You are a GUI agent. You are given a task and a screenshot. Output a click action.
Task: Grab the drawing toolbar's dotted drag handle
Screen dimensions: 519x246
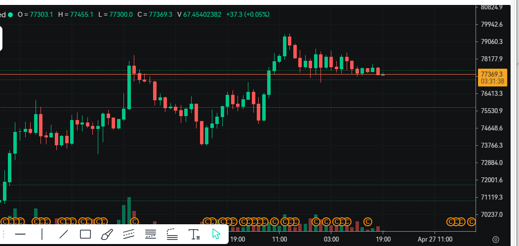pyautogui.click(x=4, y=234)
